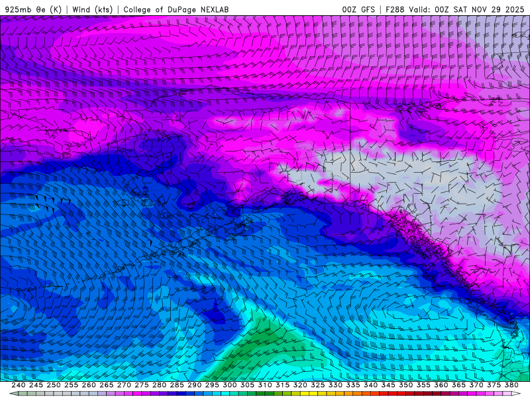Click the 365 value on the color scale
Image resolution: width=530 pixels, height=397 pixels.
pyautogui.click(x=458, y=385)
